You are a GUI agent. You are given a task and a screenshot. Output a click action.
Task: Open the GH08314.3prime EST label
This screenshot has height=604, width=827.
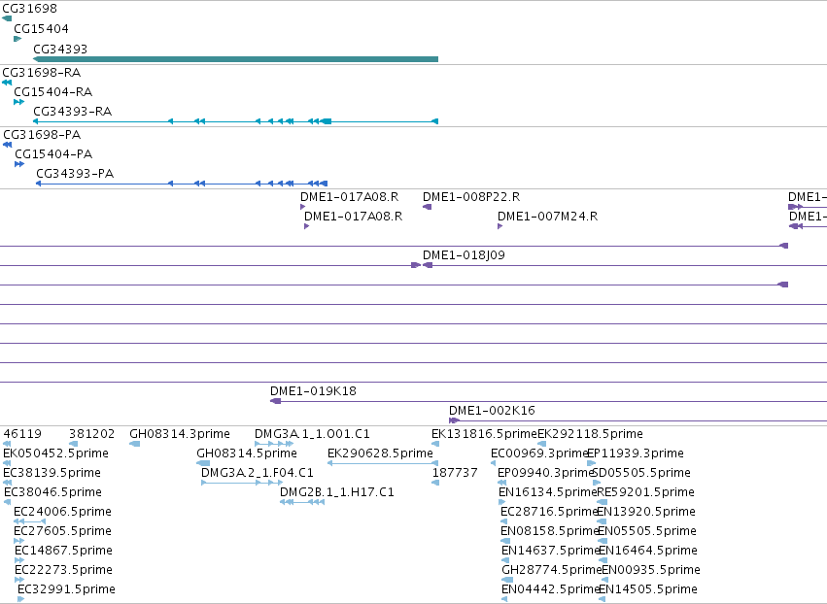coord(180,434)
